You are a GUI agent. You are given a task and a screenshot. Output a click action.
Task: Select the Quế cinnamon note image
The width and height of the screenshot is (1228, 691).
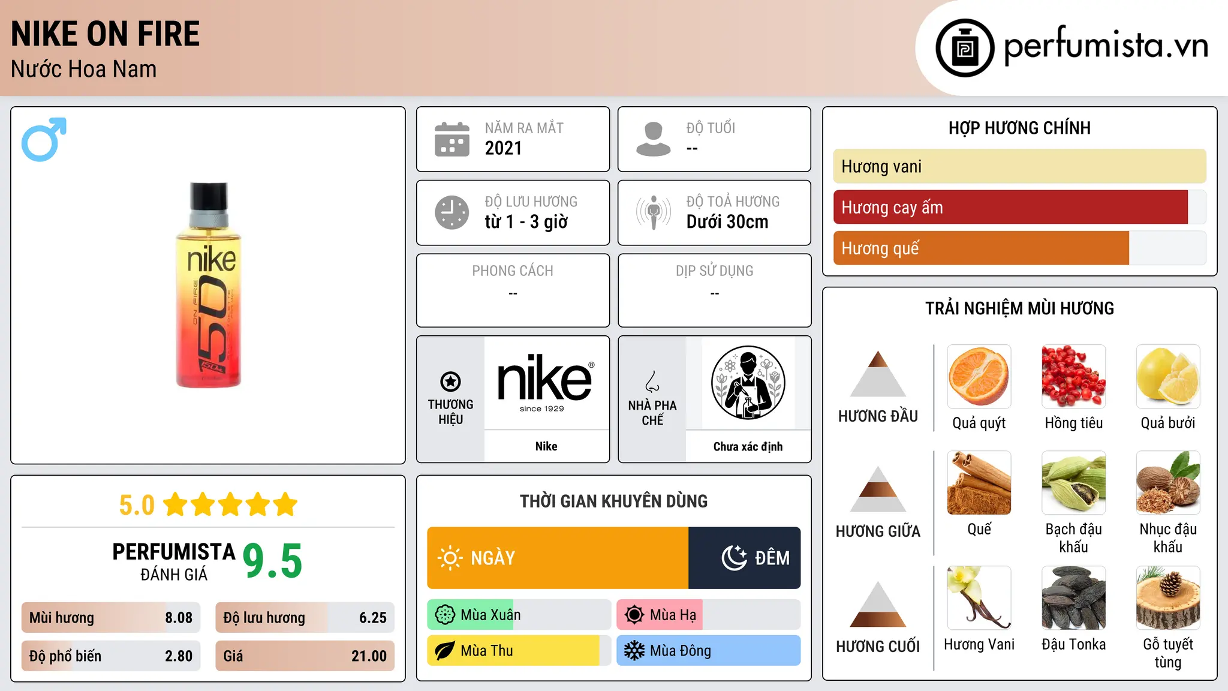click(979, 483)
